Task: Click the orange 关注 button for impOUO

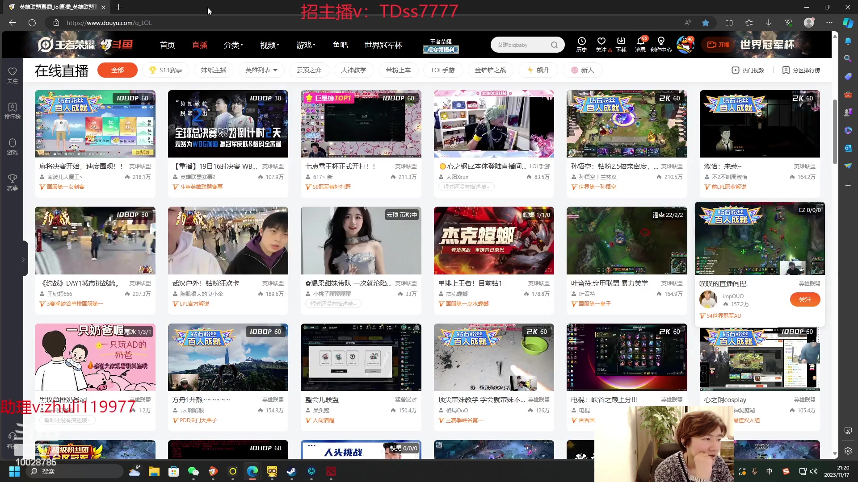Action: [x=805, y=299]
